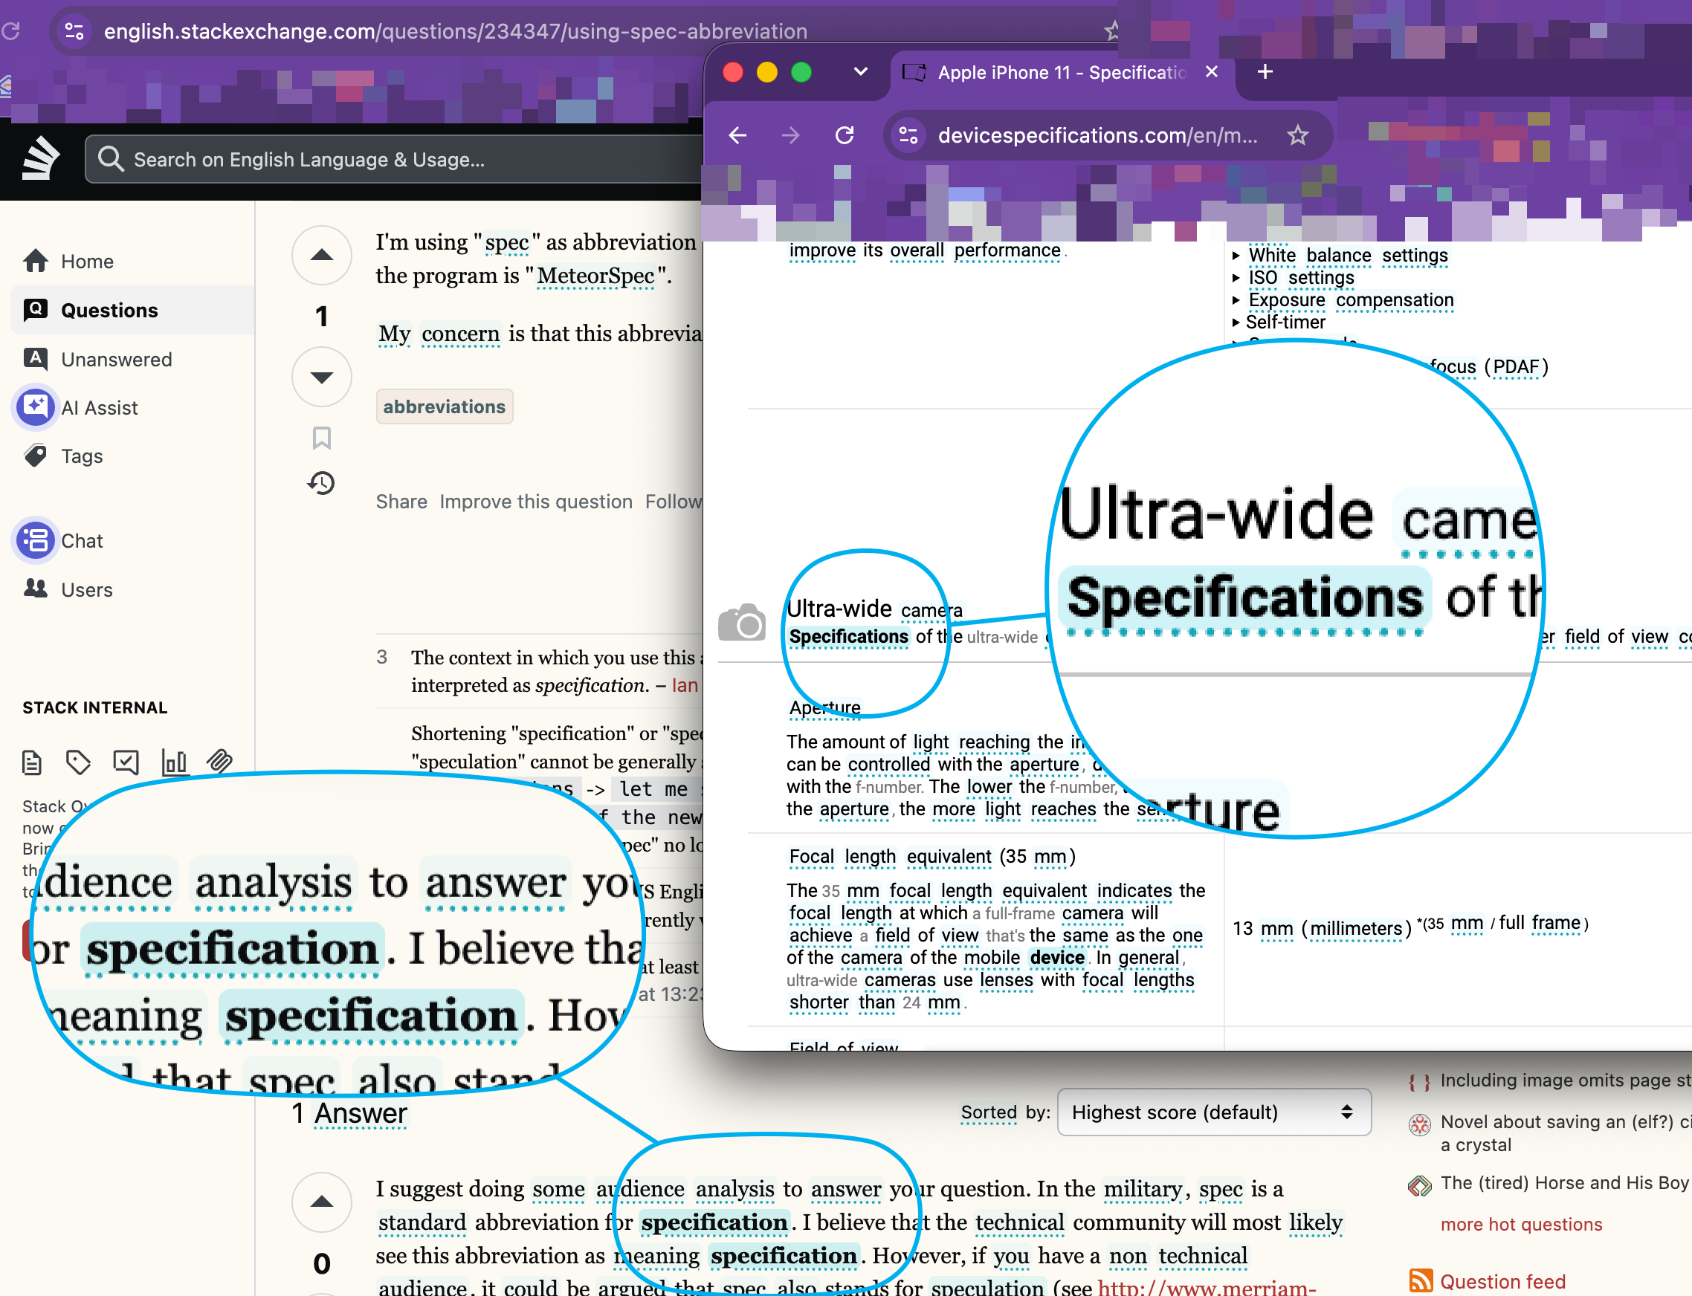Screen dimensions: 1692x1296
Task: Click the Aperture heading
Action: (824, 707)
